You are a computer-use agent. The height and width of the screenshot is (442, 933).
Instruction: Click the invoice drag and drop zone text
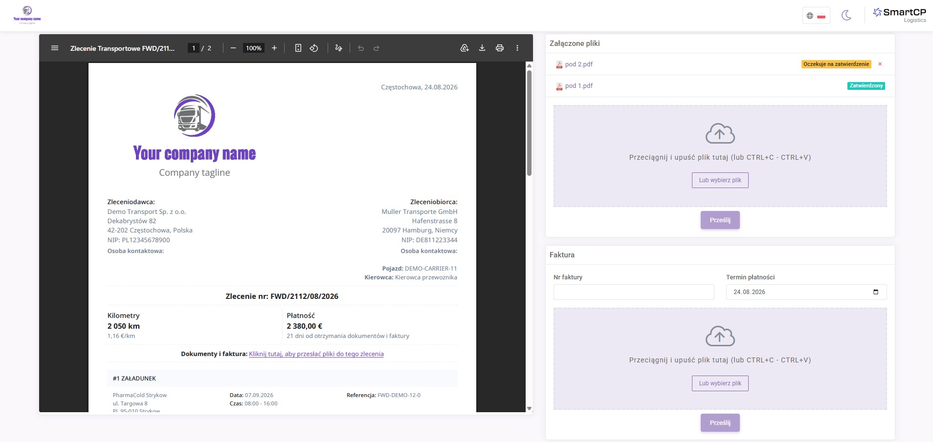[x=720, y=360]
